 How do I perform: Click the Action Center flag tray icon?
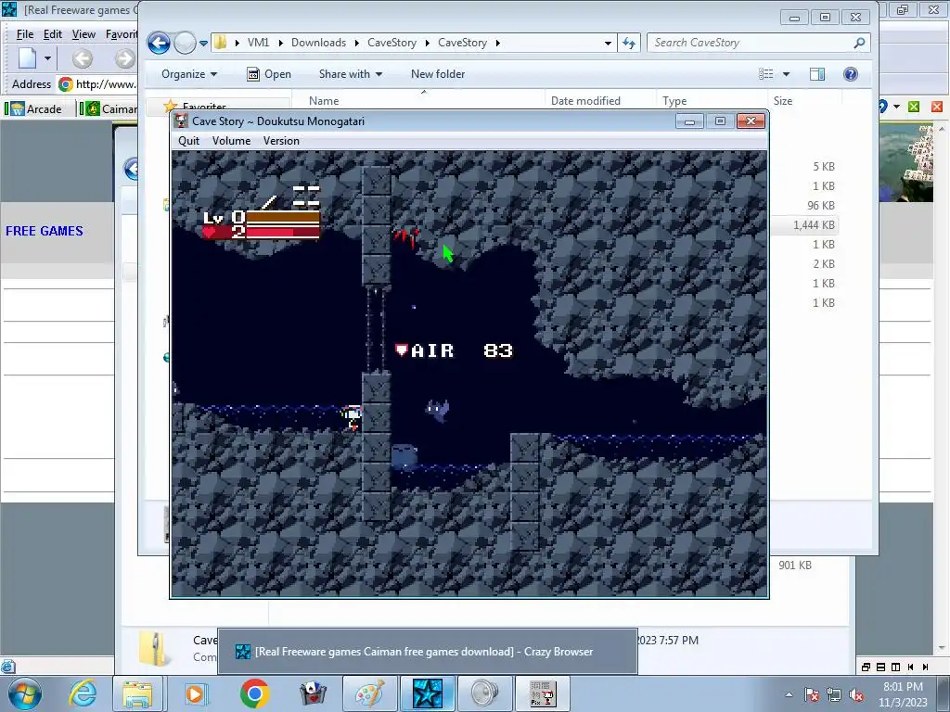click(811, 695)
